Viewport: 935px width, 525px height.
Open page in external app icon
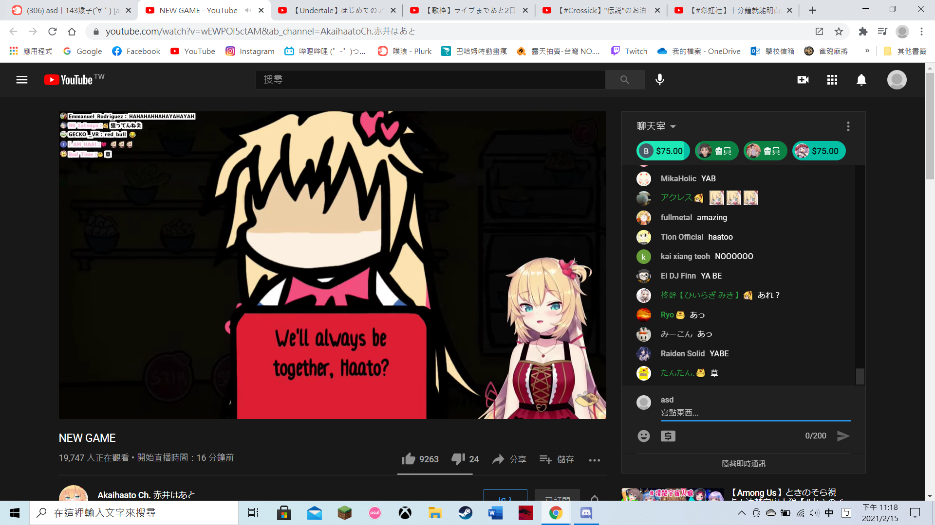[x=819, y=32]
